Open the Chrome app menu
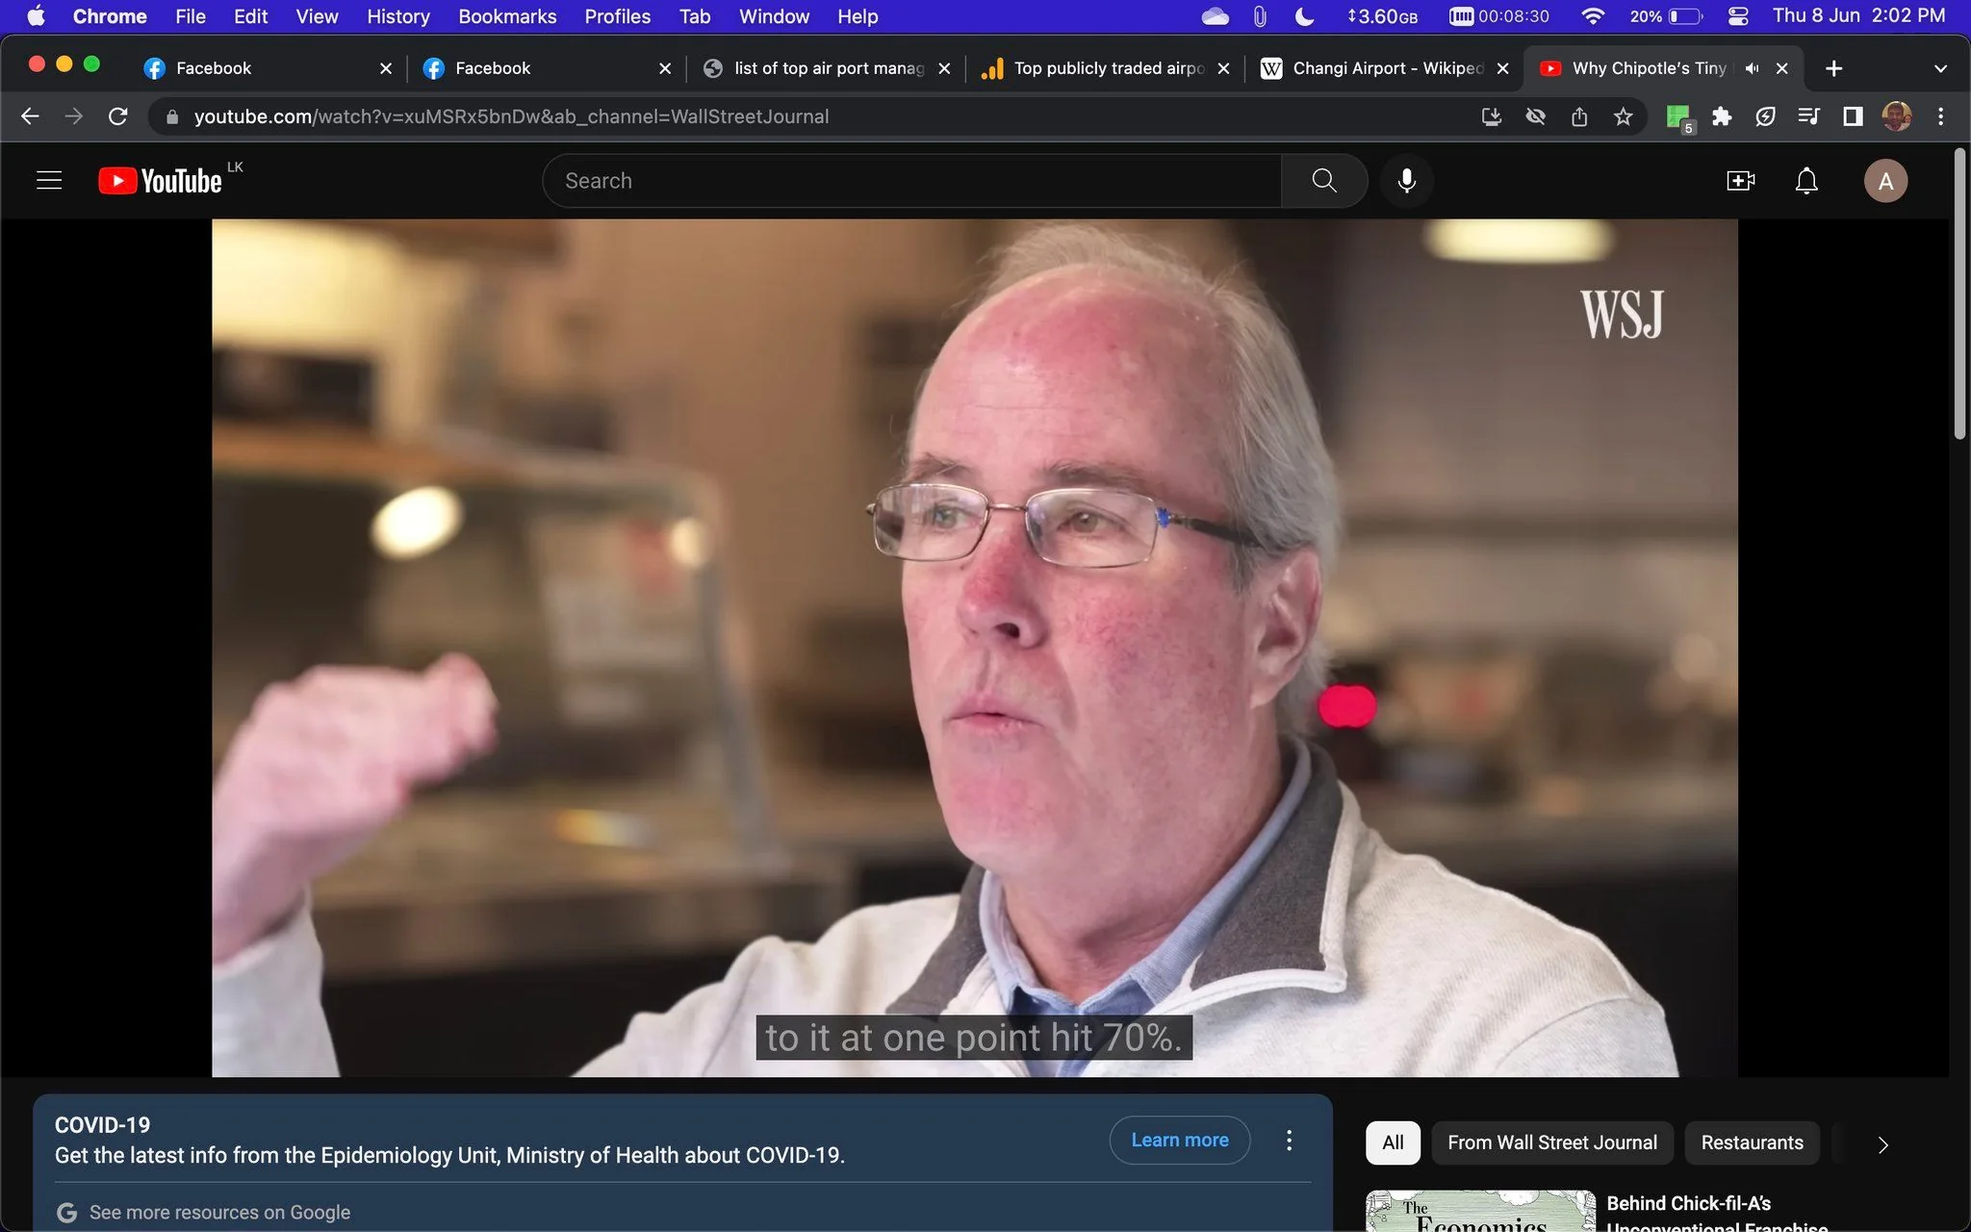 (110, 16)
